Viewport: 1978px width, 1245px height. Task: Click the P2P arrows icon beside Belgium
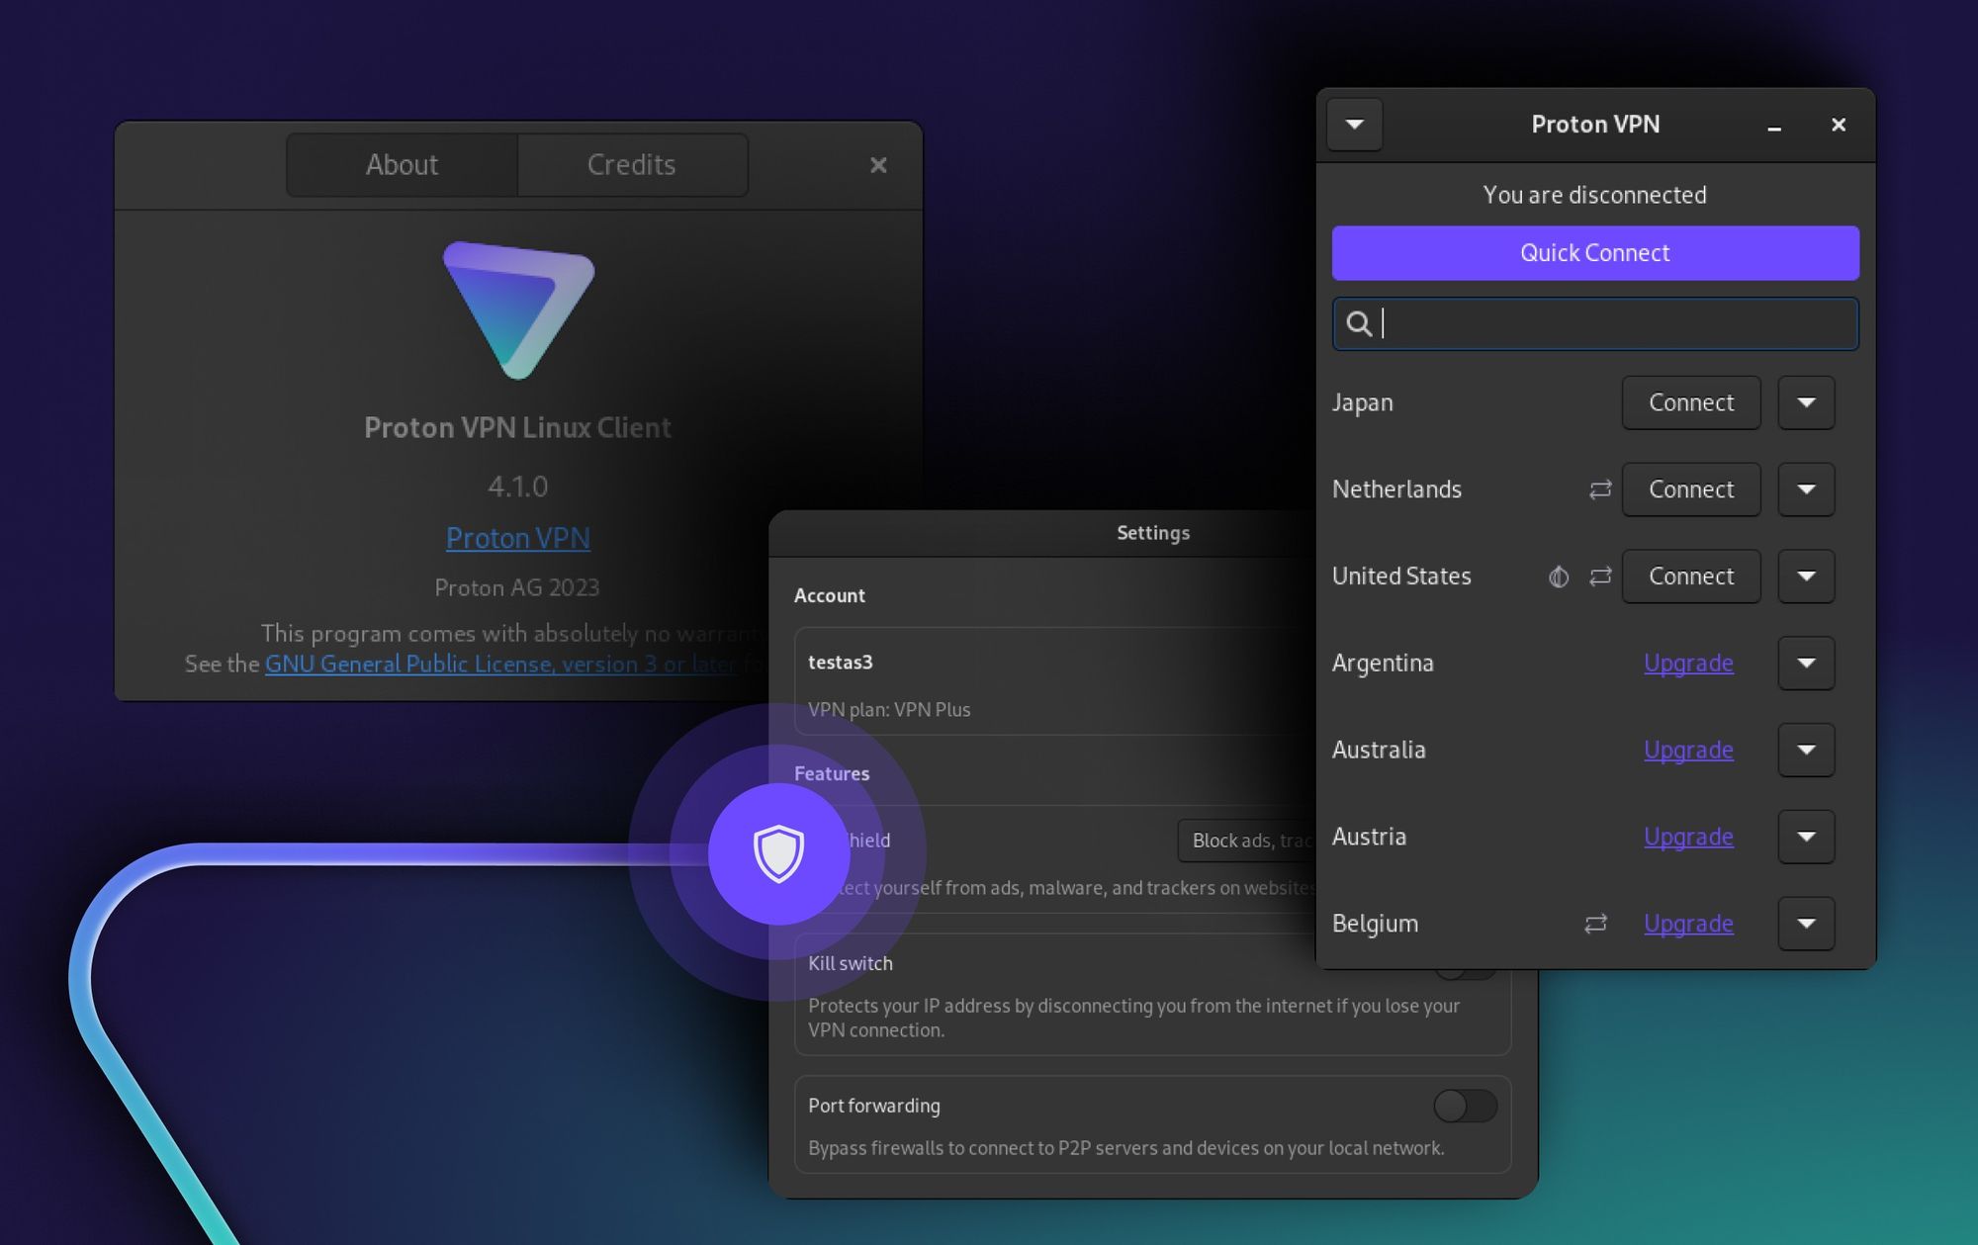(1595, 924)
